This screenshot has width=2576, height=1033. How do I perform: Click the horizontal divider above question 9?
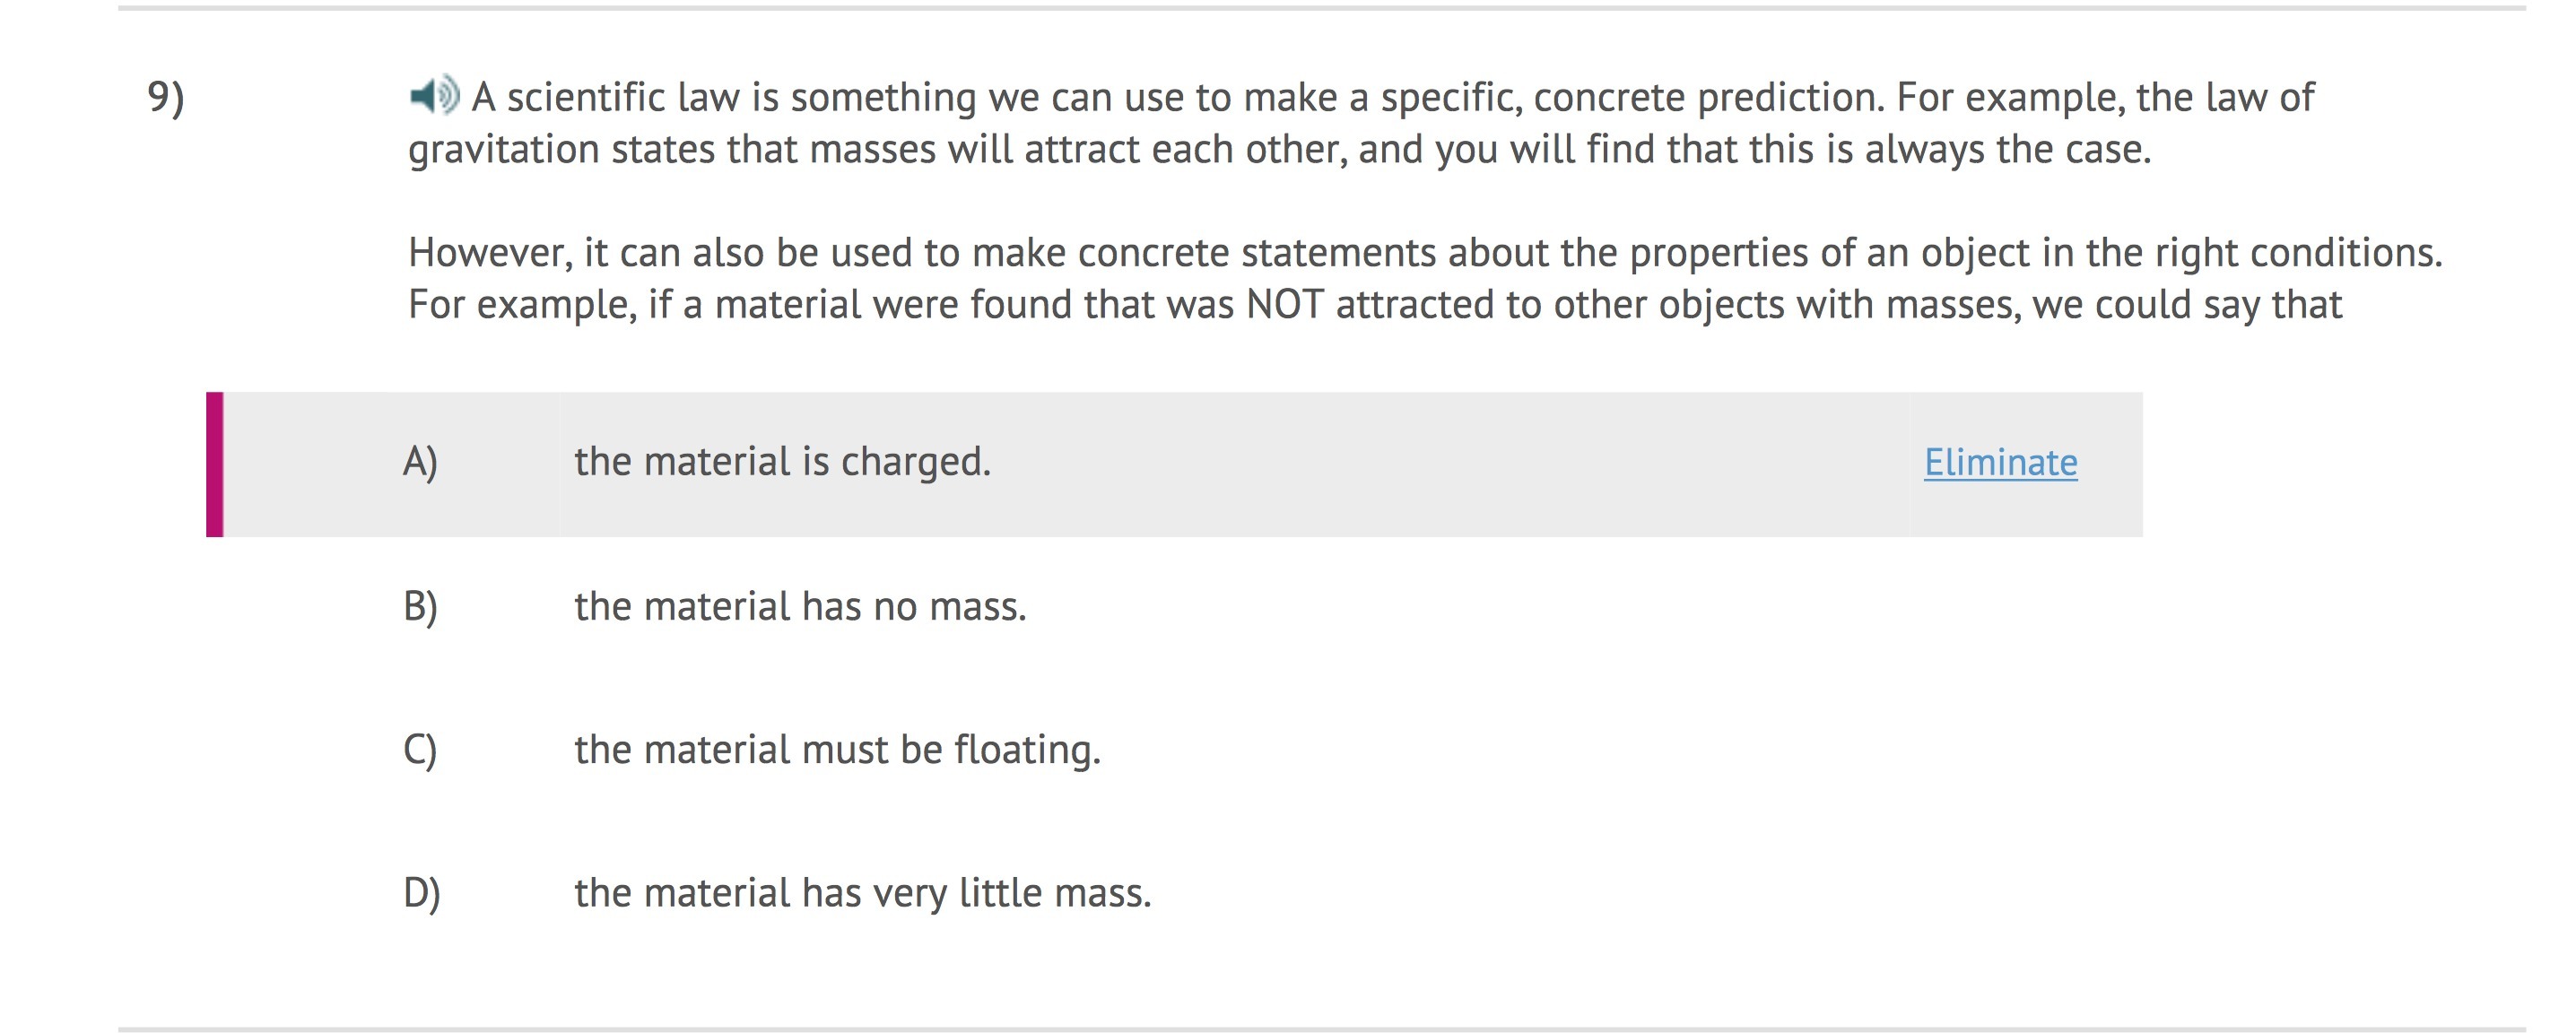click(1320, 8)
